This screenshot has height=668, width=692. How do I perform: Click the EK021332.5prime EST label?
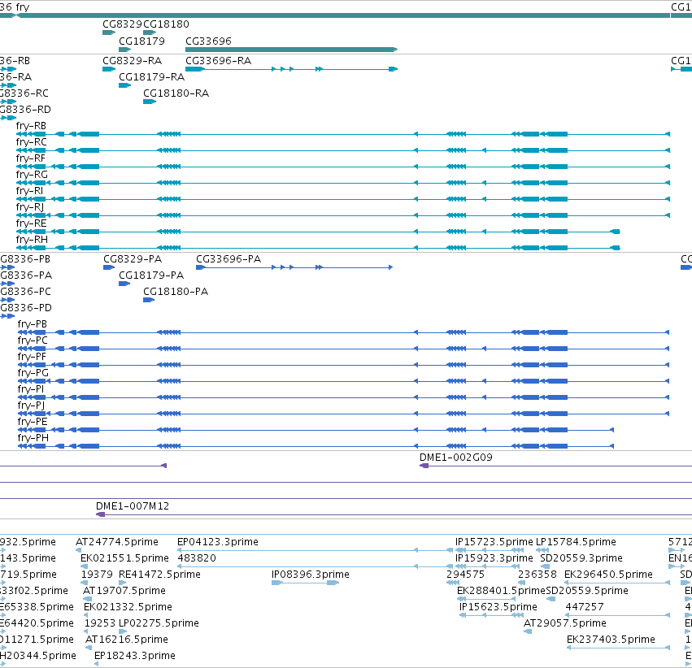point(128,607)
